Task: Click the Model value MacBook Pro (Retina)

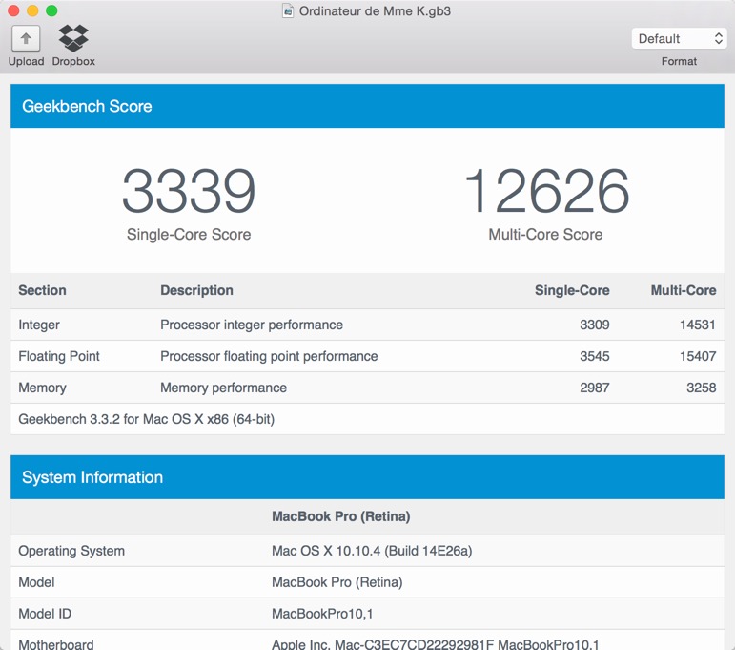Action: tap(337, 582)
